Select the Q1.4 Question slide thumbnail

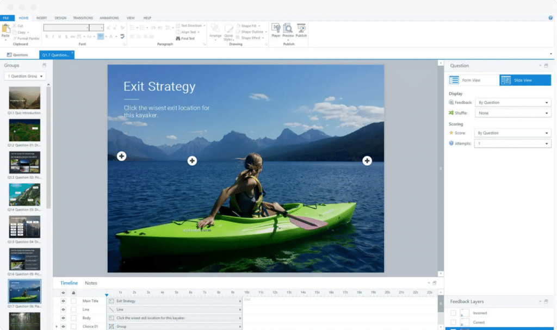[x=24, y=195]
